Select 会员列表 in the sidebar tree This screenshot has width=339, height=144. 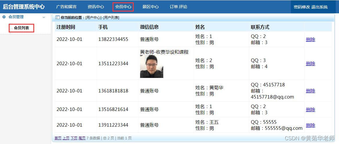pos(21,28)
